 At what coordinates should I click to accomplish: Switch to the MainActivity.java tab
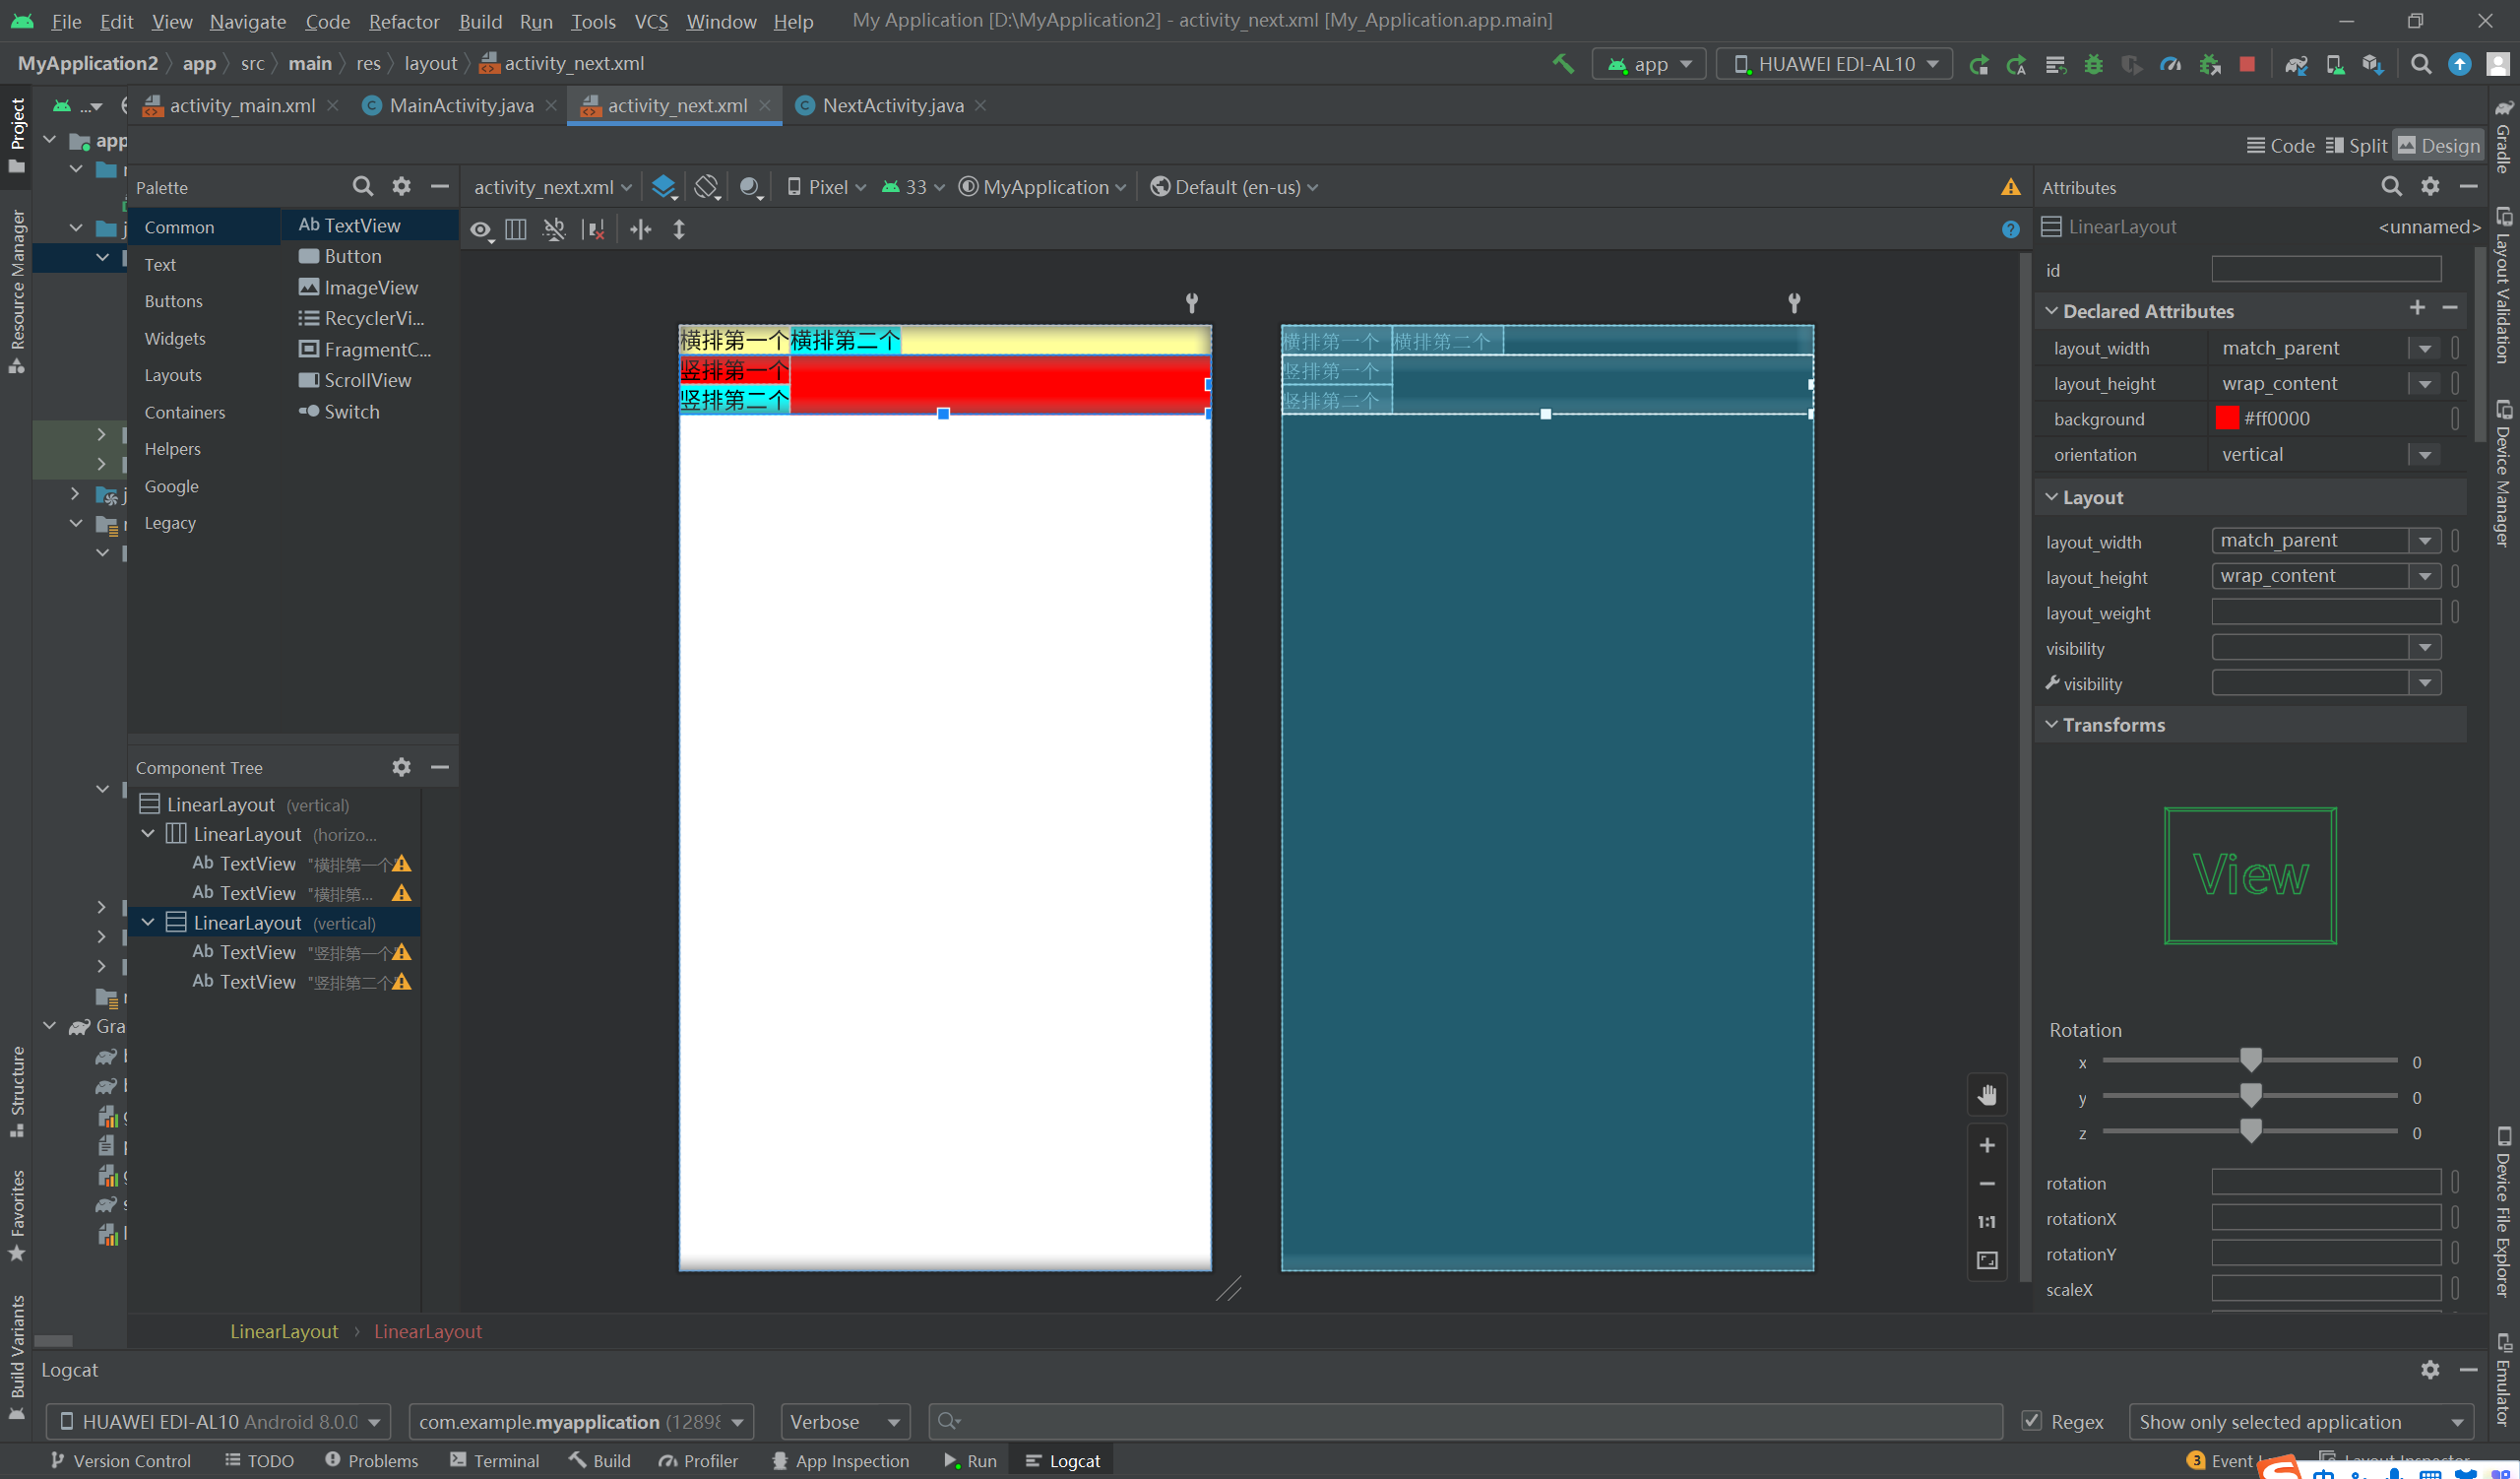[x=460, y=106]
